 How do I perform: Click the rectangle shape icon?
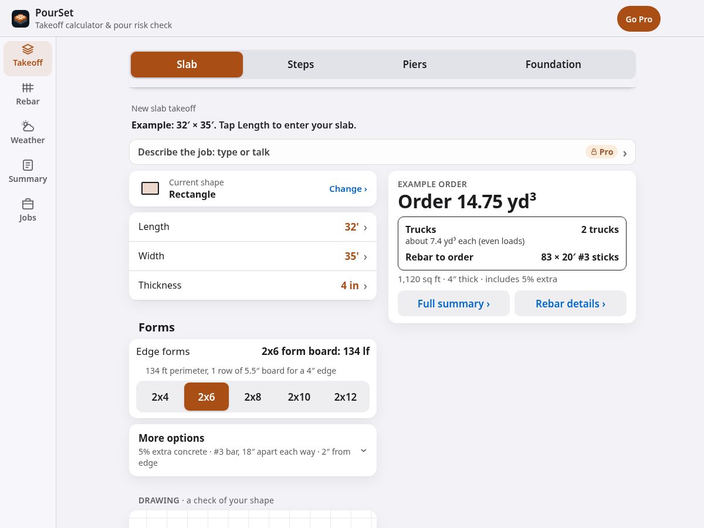[150, 188]
